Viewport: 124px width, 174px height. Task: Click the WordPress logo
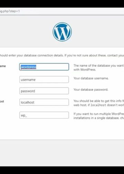pos(62,32)
